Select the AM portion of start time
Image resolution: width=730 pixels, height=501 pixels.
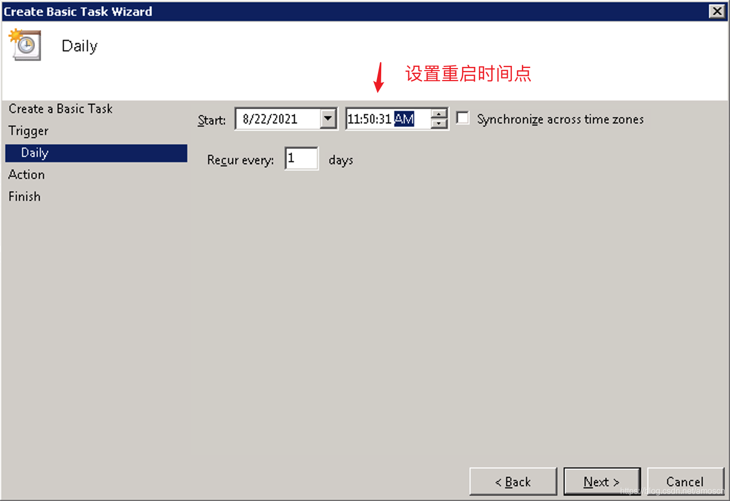tap(404, 119)
